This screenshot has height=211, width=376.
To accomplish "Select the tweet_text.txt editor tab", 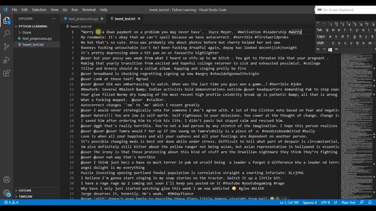I will (125, 19).
